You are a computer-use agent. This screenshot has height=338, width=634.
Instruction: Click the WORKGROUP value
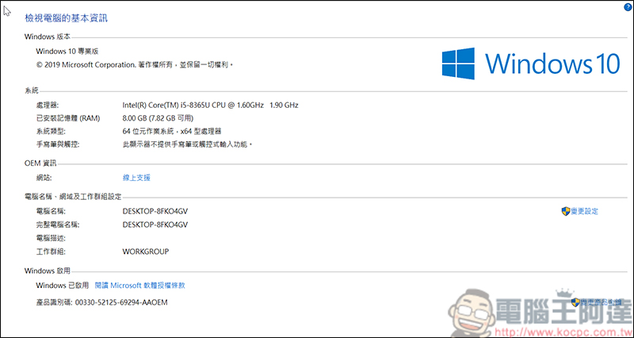click(x=146, y=252)
